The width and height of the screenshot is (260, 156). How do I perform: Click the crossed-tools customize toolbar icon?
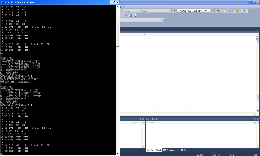tap(230, 11)
